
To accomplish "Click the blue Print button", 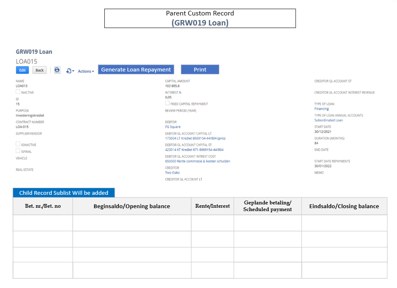I will click(200, 70).
